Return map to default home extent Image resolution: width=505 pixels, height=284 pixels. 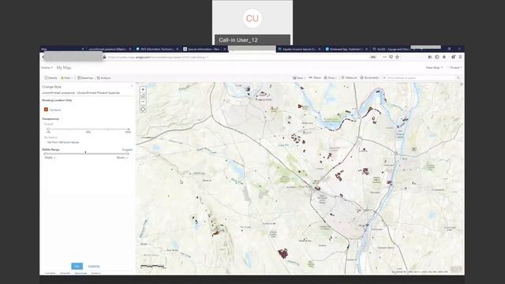tap(143, 95)
